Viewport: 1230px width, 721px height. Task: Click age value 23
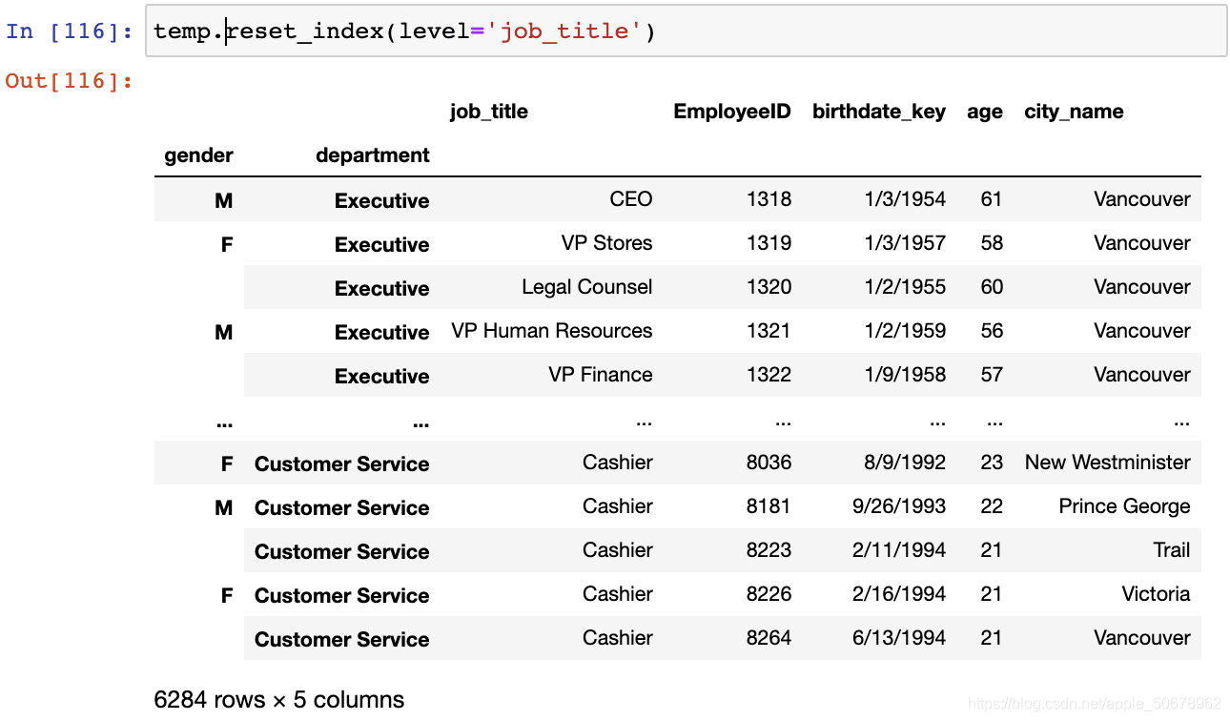point(992,463)
